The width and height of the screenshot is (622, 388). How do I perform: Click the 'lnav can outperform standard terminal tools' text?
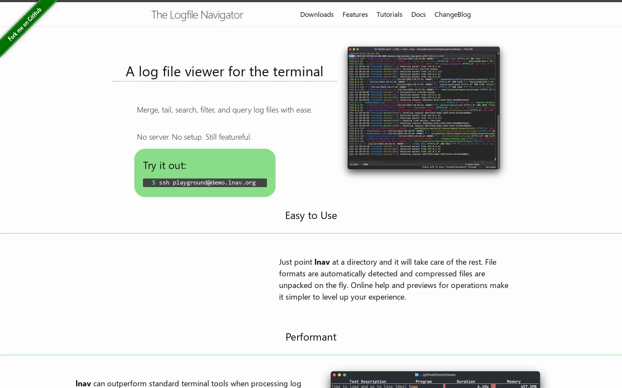[188, 383]
